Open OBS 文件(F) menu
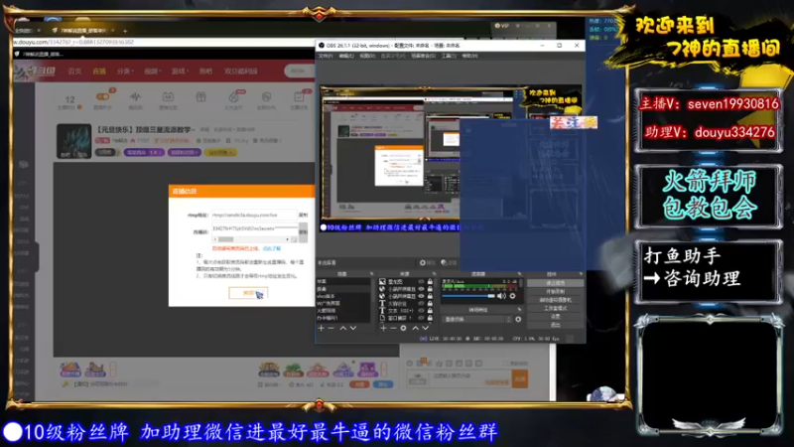 pyautogui.click(x=326, y=56)
